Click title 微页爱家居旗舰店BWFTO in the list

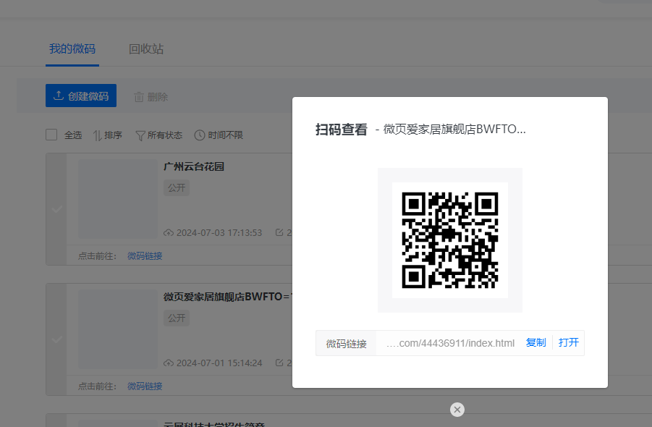click(x=228, y=297)
